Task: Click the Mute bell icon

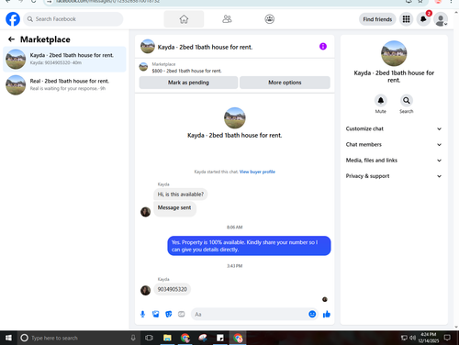Action: pos(381,100)
